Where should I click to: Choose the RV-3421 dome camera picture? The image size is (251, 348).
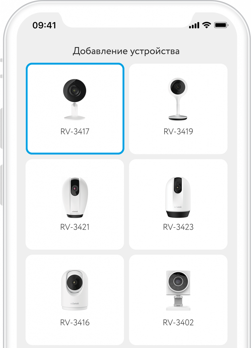tap(75, 197)
